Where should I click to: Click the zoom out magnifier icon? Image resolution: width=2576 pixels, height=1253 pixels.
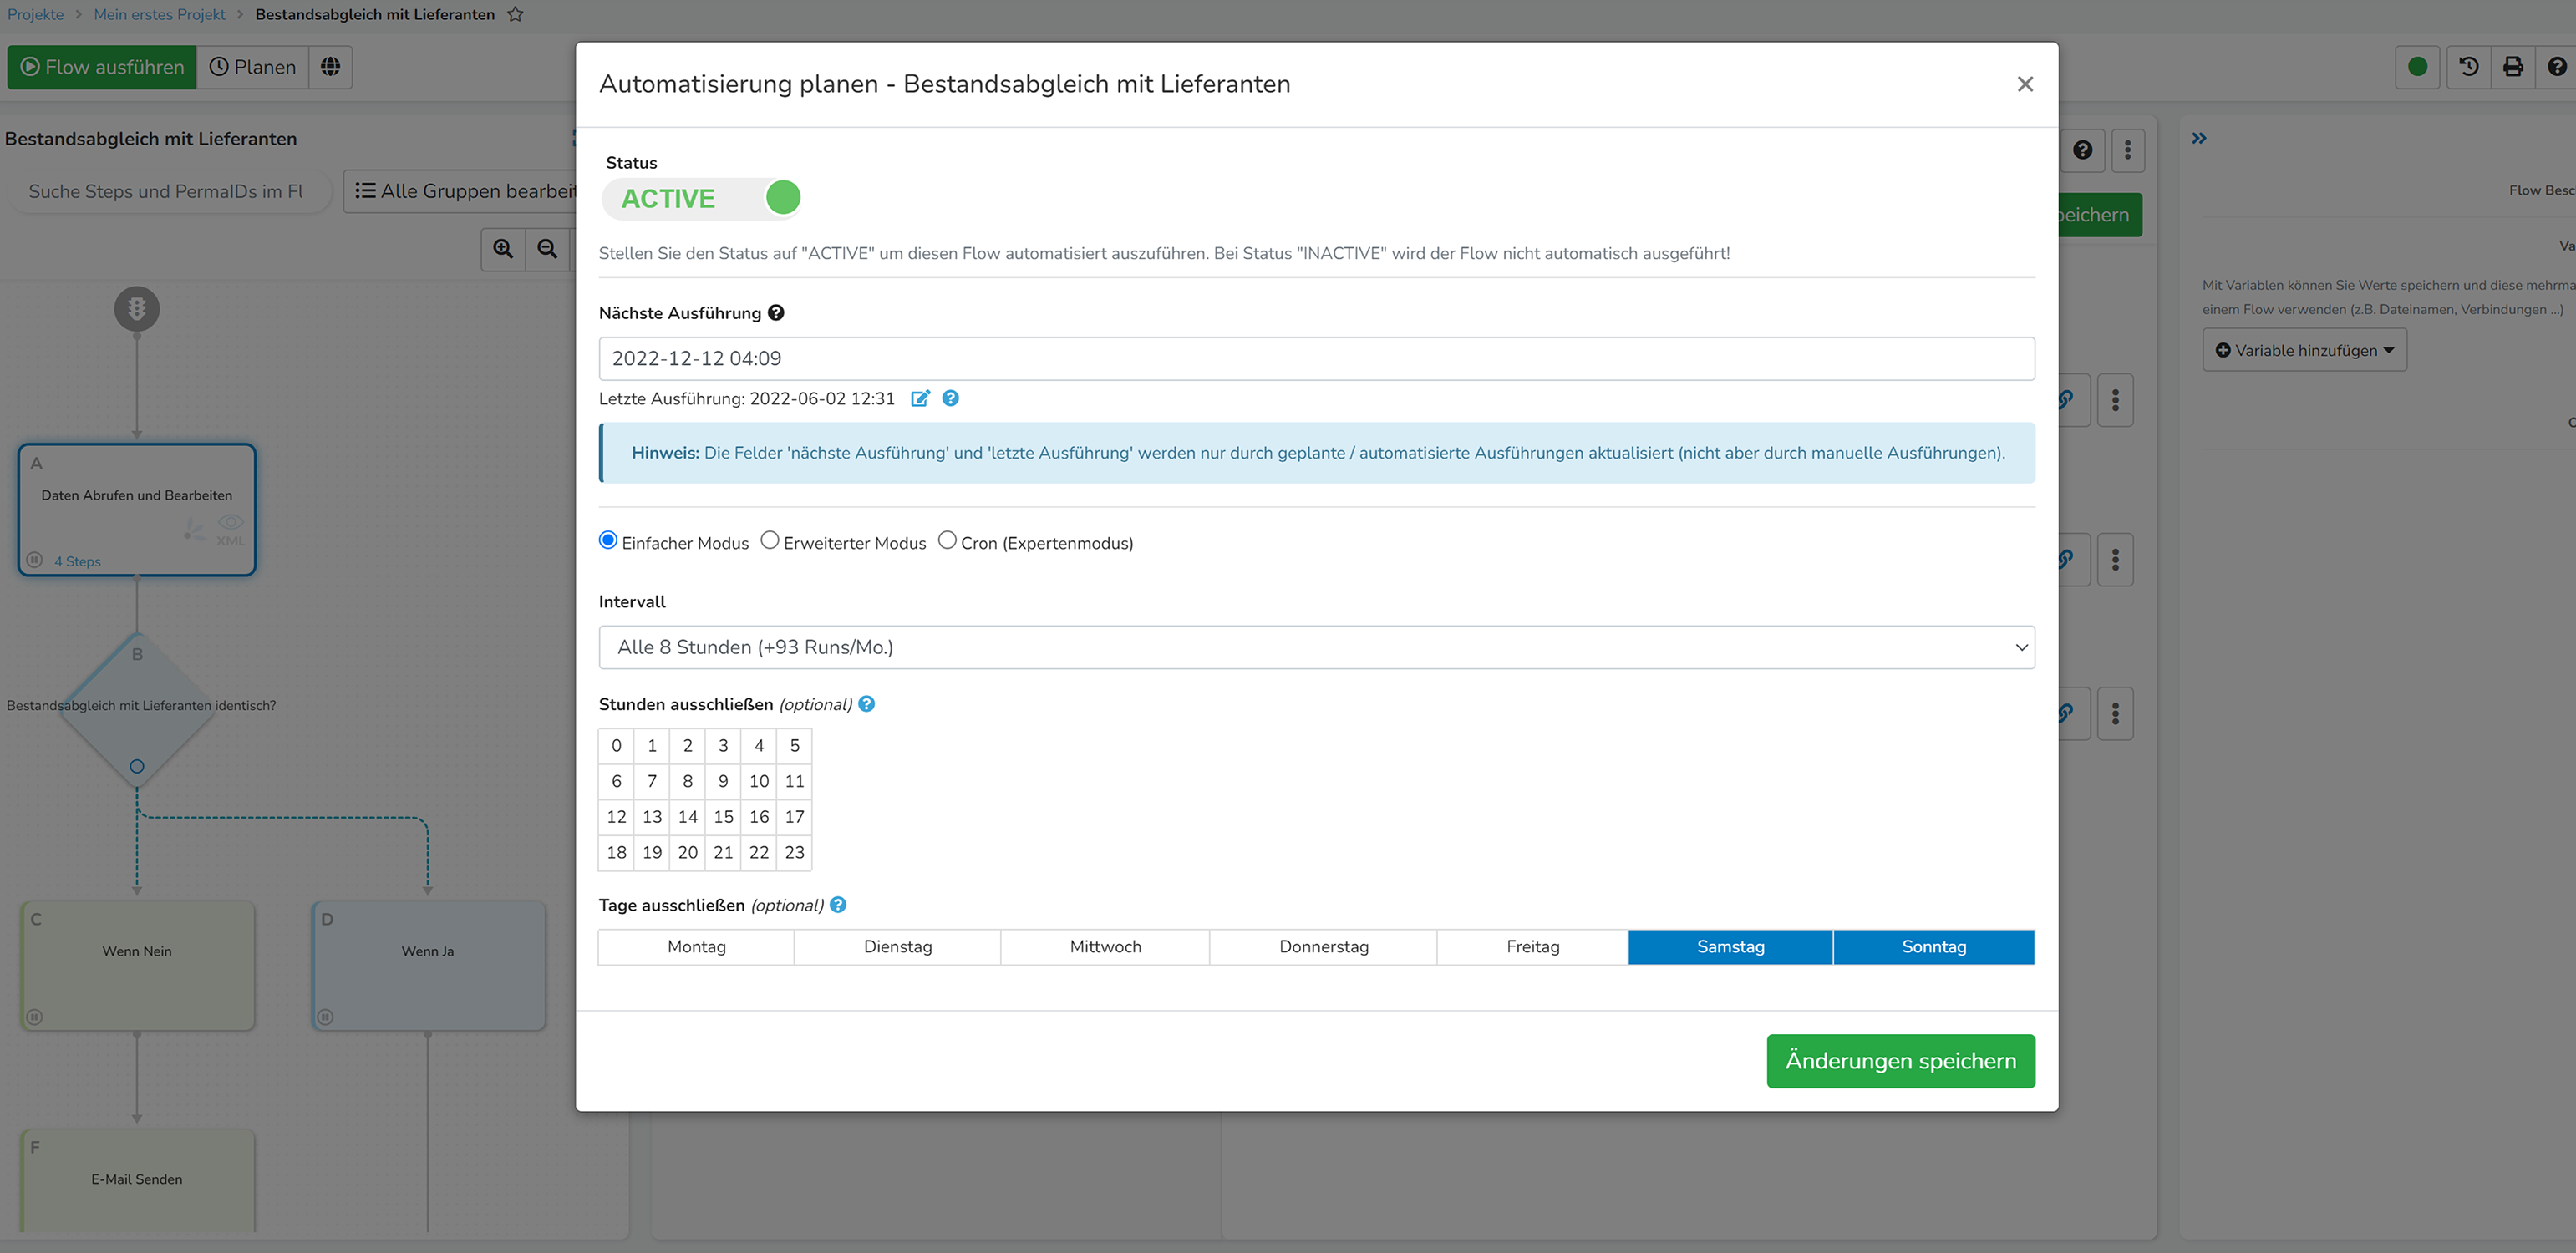point(547,249)
